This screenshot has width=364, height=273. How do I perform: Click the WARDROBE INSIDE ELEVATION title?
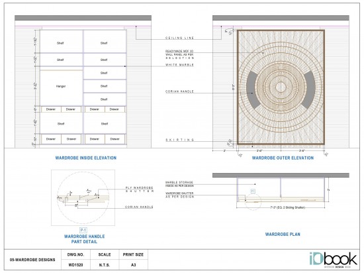(86, 158)
